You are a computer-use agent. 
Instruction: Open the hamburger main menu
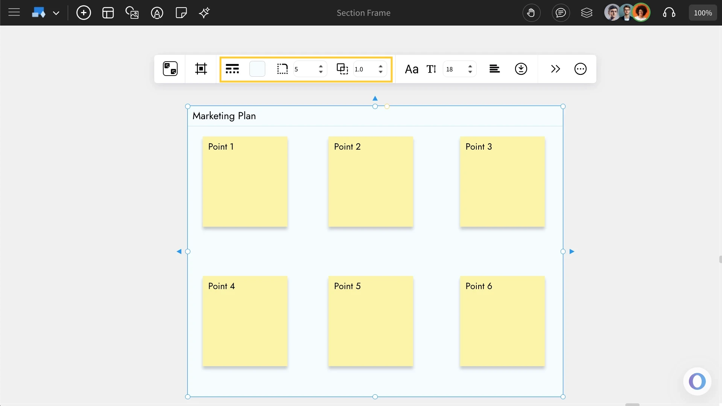[14, 12]
